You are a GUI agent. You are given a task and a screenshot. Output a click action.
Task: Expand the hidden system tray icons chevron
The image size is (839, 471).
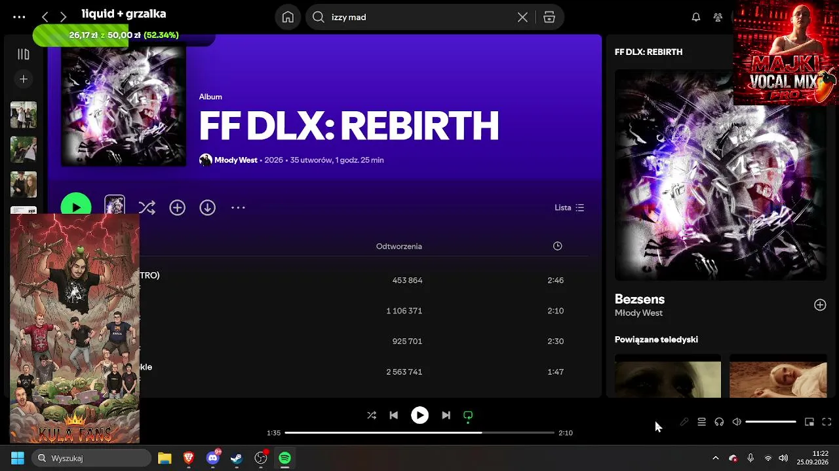(715, 458)
